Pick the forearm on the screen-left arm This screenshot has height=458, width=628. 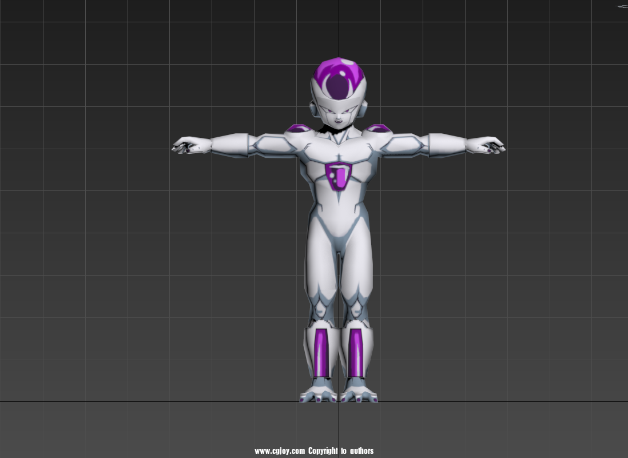point(229,144)
